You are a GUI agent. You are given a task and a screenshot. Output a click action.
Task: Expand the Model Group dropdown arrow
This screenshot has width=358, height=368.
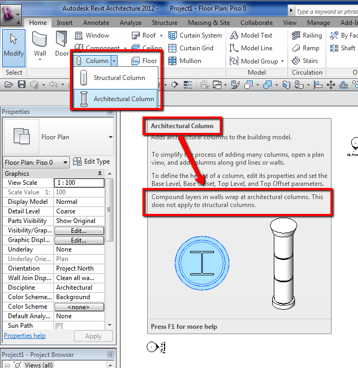(x=282, y=61)
